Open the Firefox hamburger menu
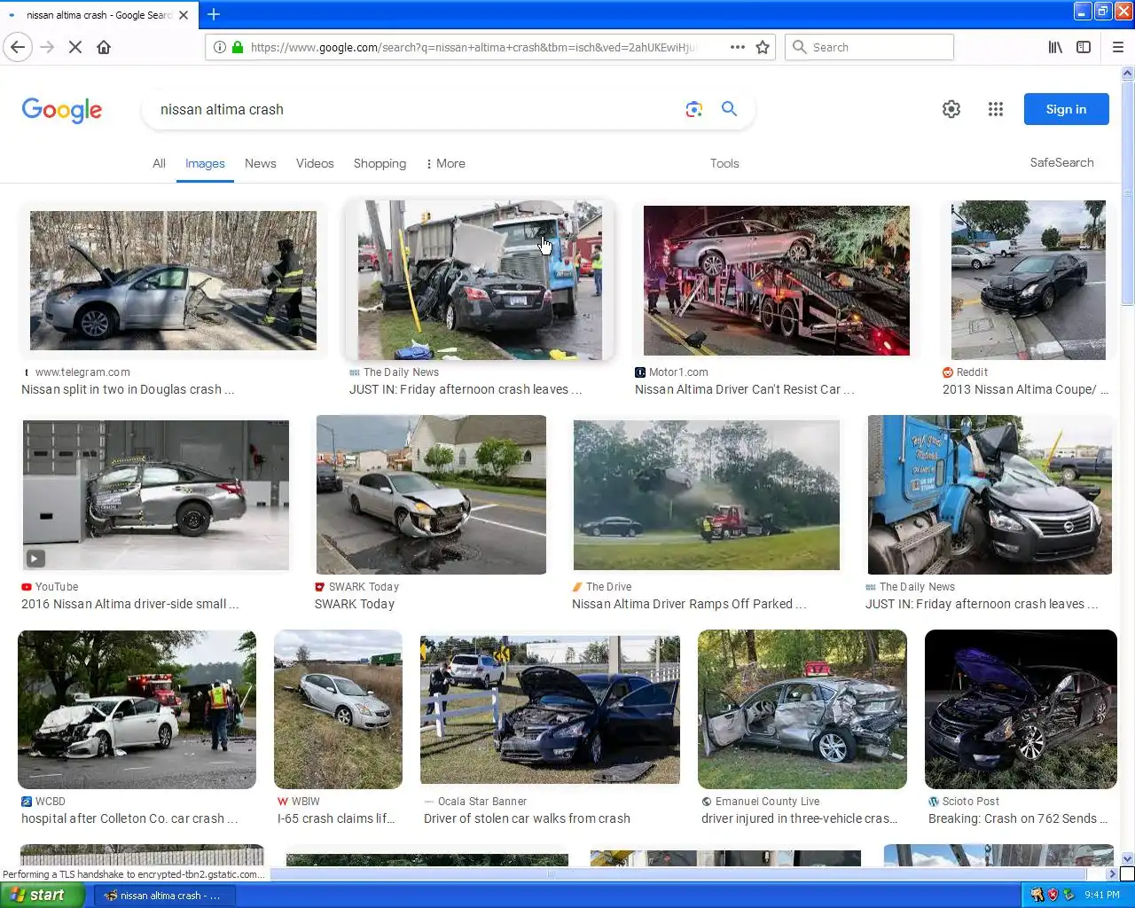1135x908 pixels. click(1118, 47)
